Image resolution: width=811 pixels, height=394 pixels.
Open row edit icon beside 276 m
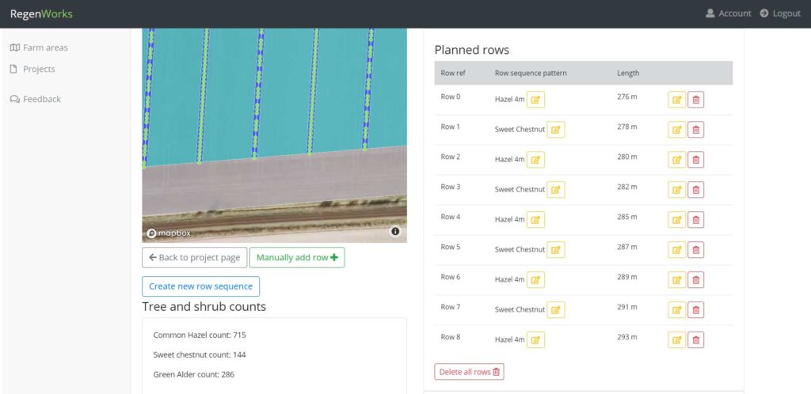tap(676, 100)
